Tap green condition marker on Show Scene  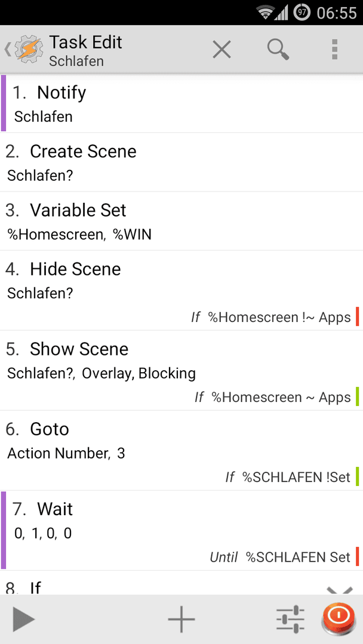coord(357,397)
